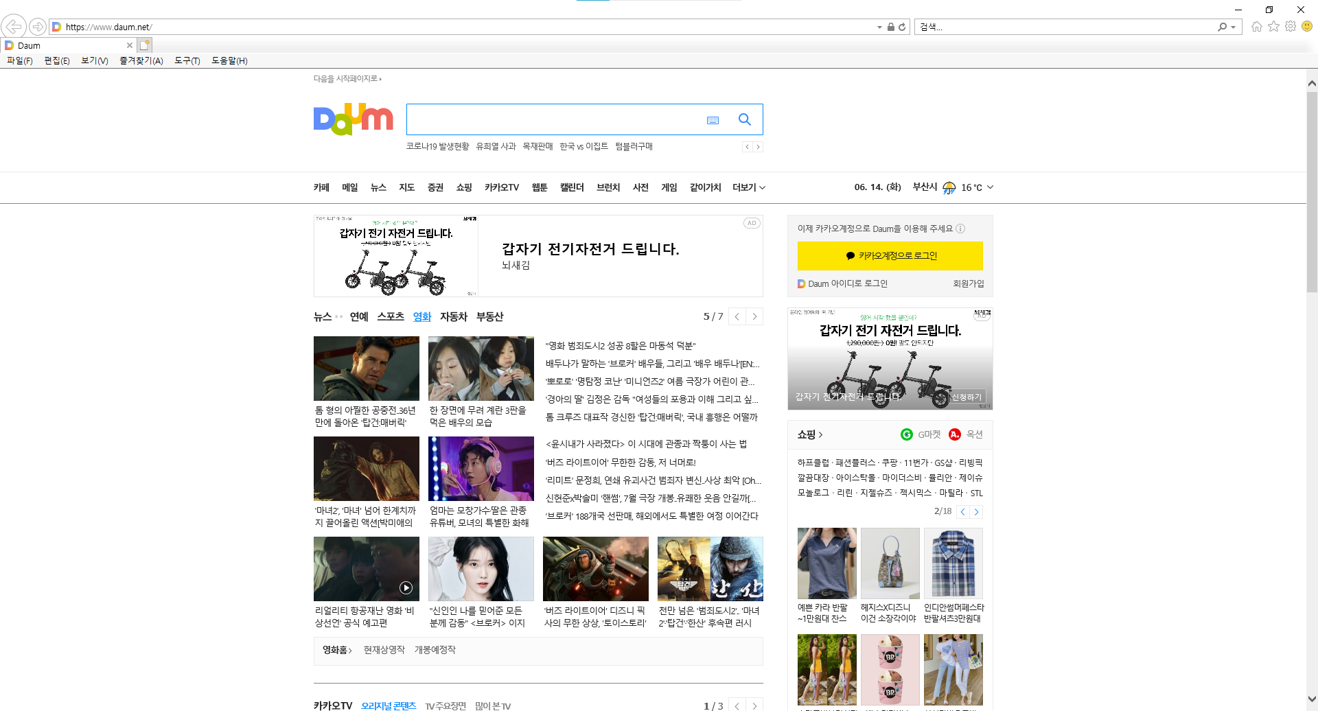
Task: Expand the weather dropdown next to 16°C
Action: point(990,187)
